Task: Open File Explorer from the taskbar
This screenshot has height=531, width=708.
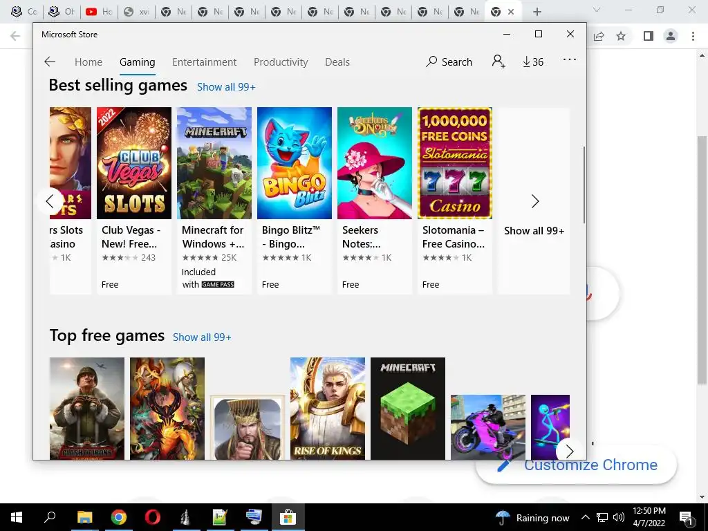Action: point(84,517)
